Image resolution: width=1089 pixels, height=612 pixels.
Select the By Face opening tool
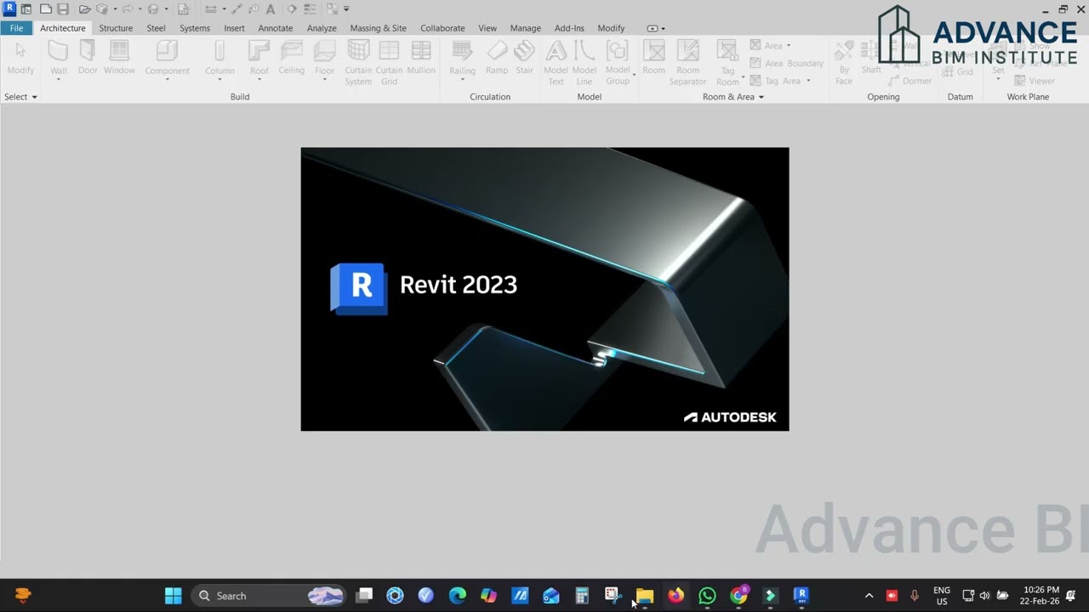pyautogui.click(x=843, y=63)
